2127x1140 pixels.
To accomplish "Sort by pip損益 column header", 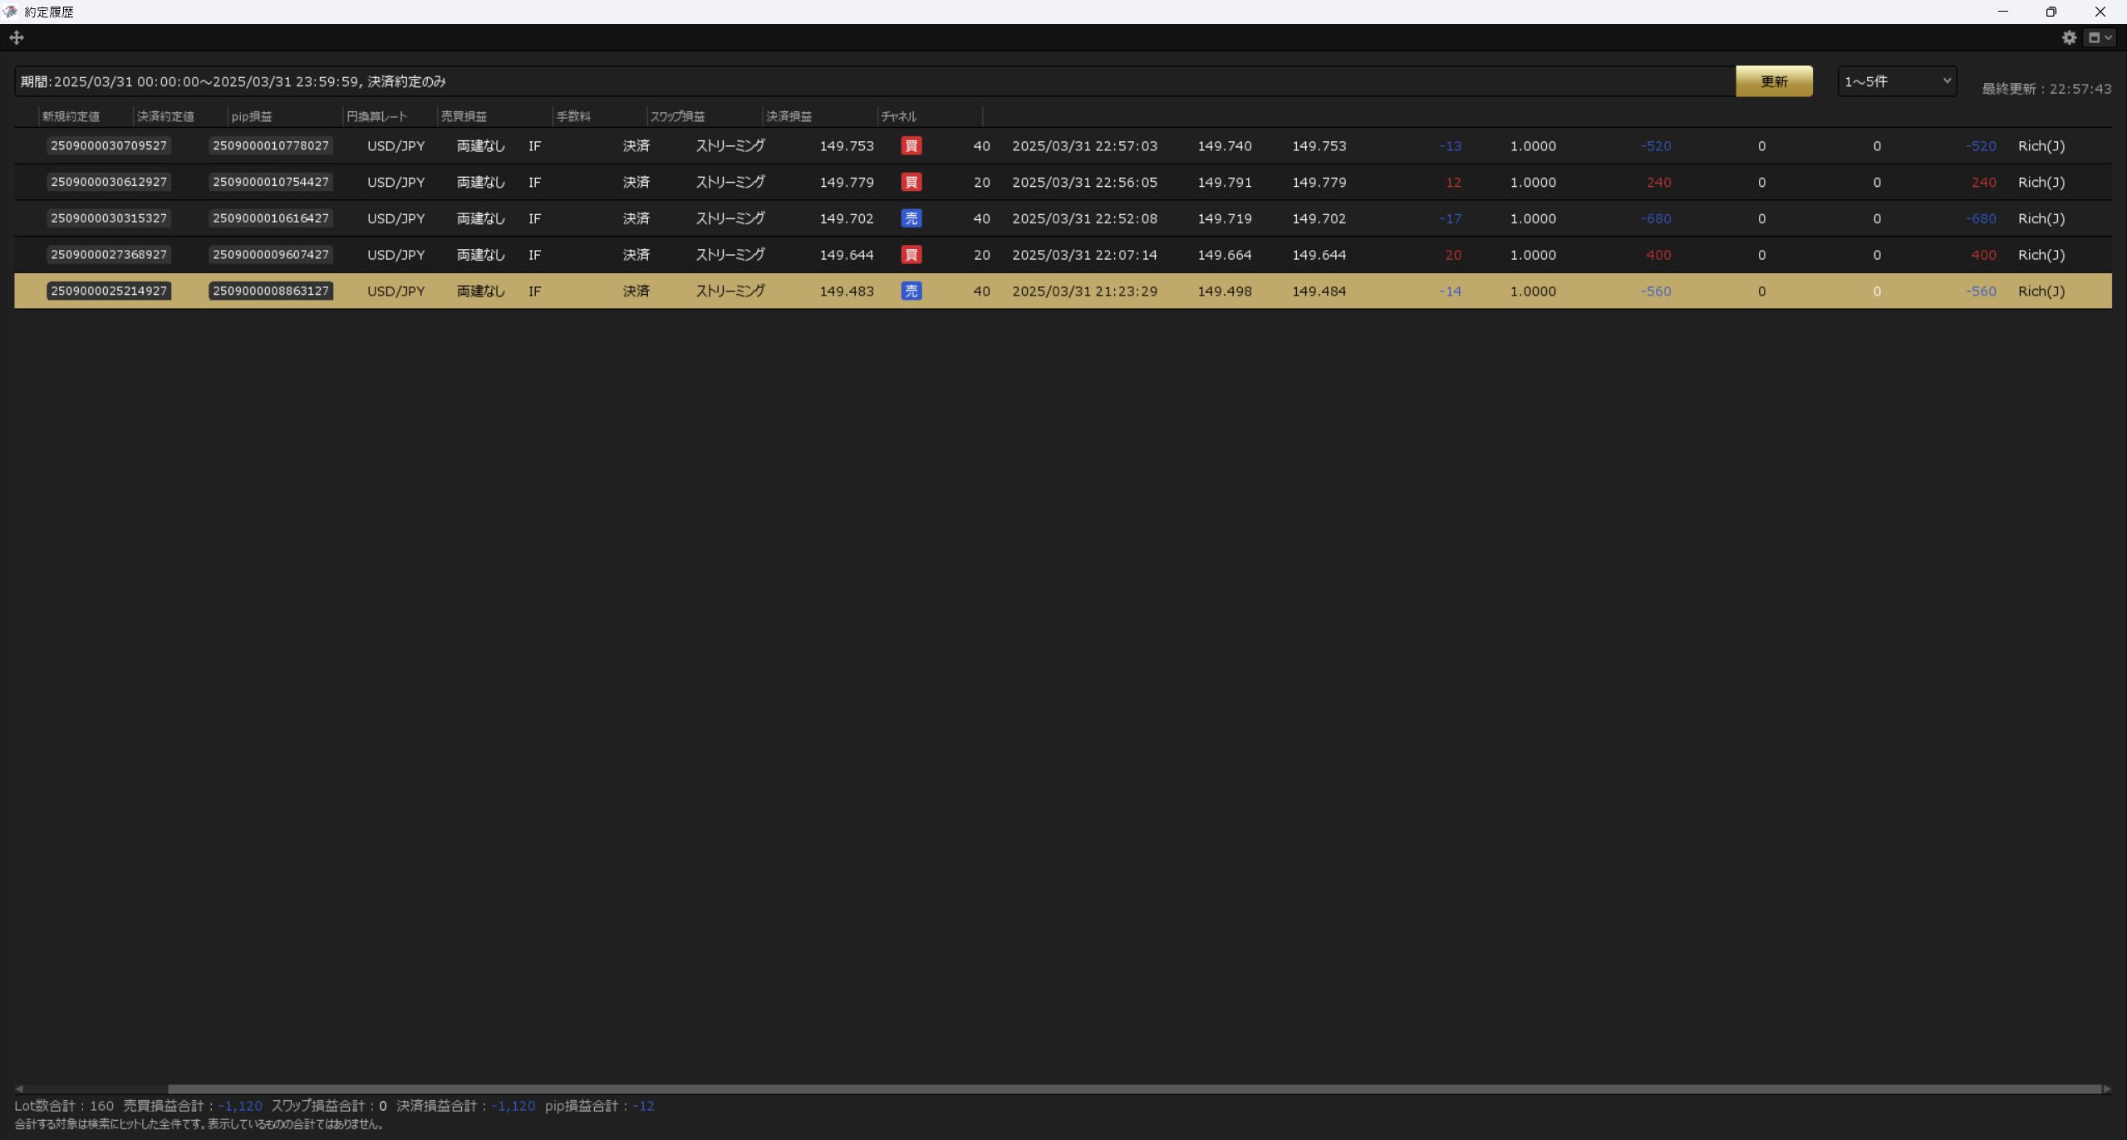I will [252, 116].
